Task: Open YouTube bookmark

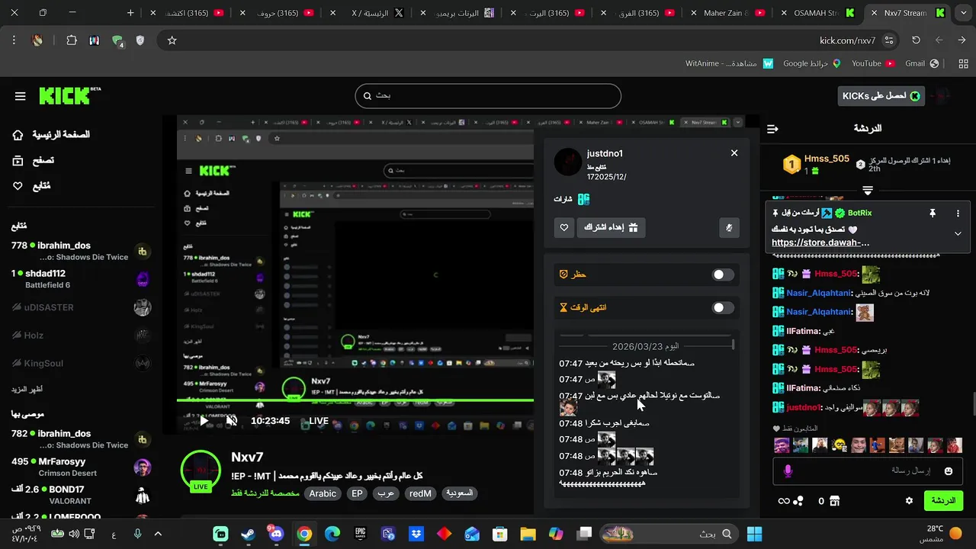Action: pos(872,63)
